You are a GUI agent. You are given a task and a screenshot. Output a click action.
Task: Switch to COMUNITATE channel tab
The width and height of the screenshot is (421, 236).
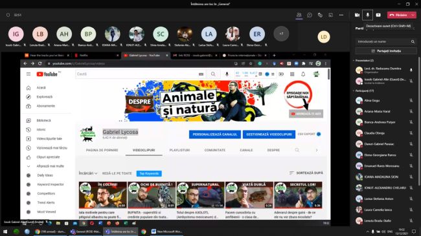(215, 150)
